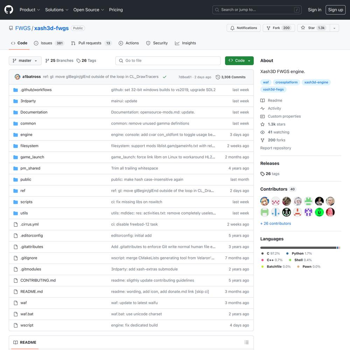This screenshot has height=350, width=350.
Task: Star the repository
Action: (313, 28)
